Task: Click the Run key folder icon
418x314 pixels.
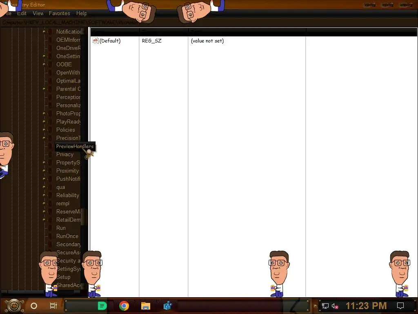Action: (50, 228)
